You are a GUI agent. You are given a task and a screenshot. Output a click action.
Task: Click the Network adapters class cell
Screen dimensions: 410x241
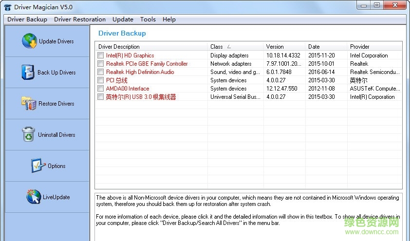pos(231,63)
